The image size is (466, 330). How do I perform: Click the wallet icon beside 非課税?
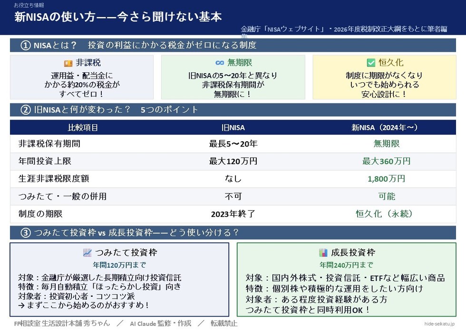(x=68, y=63)
